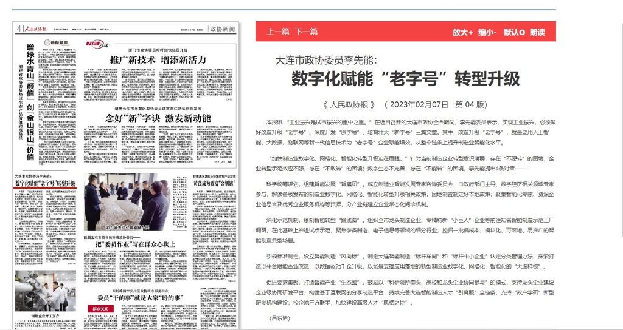Reset font size with 默认O
Screen dimensions: 623x330
click(514, 32)
